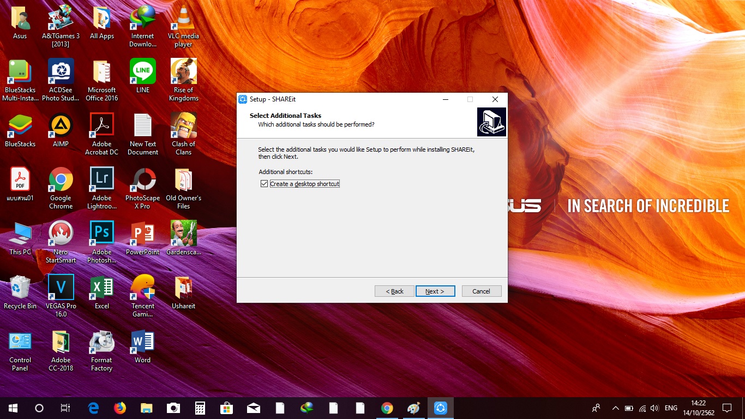Image resolution: width=745 pixels, height=419 pixels.
Task: Select the AIMP desktop icon
Action: 61,130
